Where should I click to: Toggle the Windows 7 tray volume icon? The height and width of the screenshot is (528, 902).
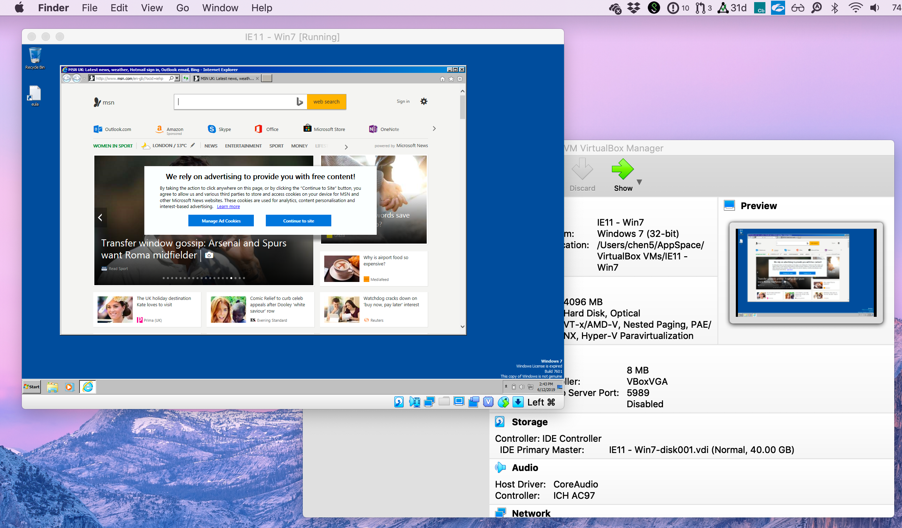522,386
